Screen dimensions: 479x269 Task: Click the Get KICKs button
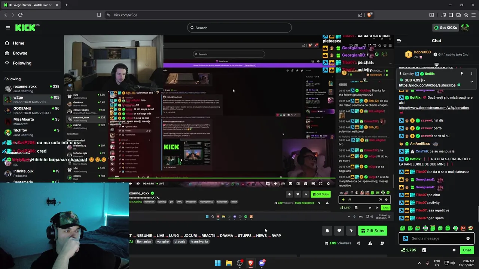[x=445, y=28]
